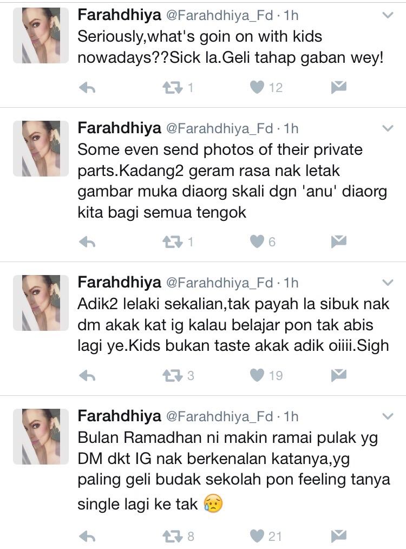Tap @Farahdhiya_Fd handle on 'Bulan Ramadhan' tweet
This screenshot has width=406, height=549.
219,416
